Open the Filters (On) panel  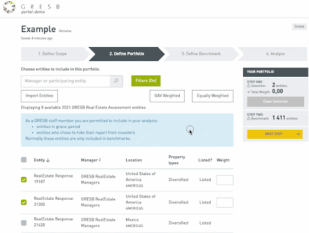click(146, 81)
